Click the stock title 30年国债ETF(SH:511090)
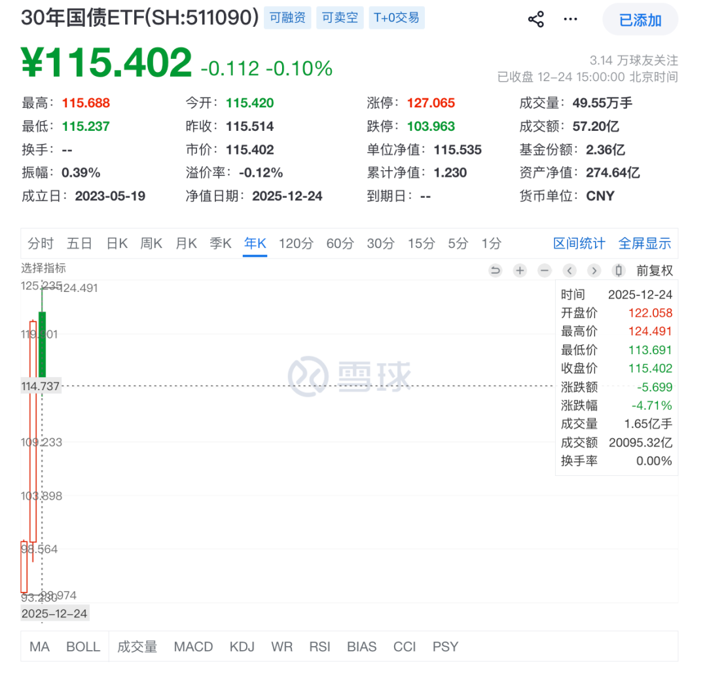The height and width of the screenshot is (673, 707). (x=140, y=18)
